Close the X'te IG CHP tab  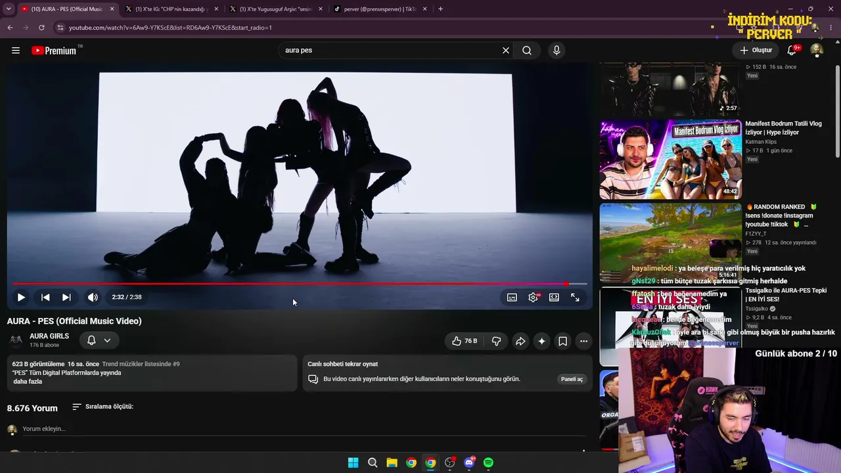[x=217, y=9]
